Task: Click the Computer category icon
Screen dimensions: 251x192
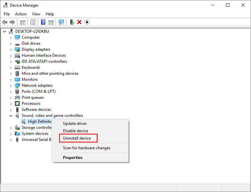Action: (17, 37)
